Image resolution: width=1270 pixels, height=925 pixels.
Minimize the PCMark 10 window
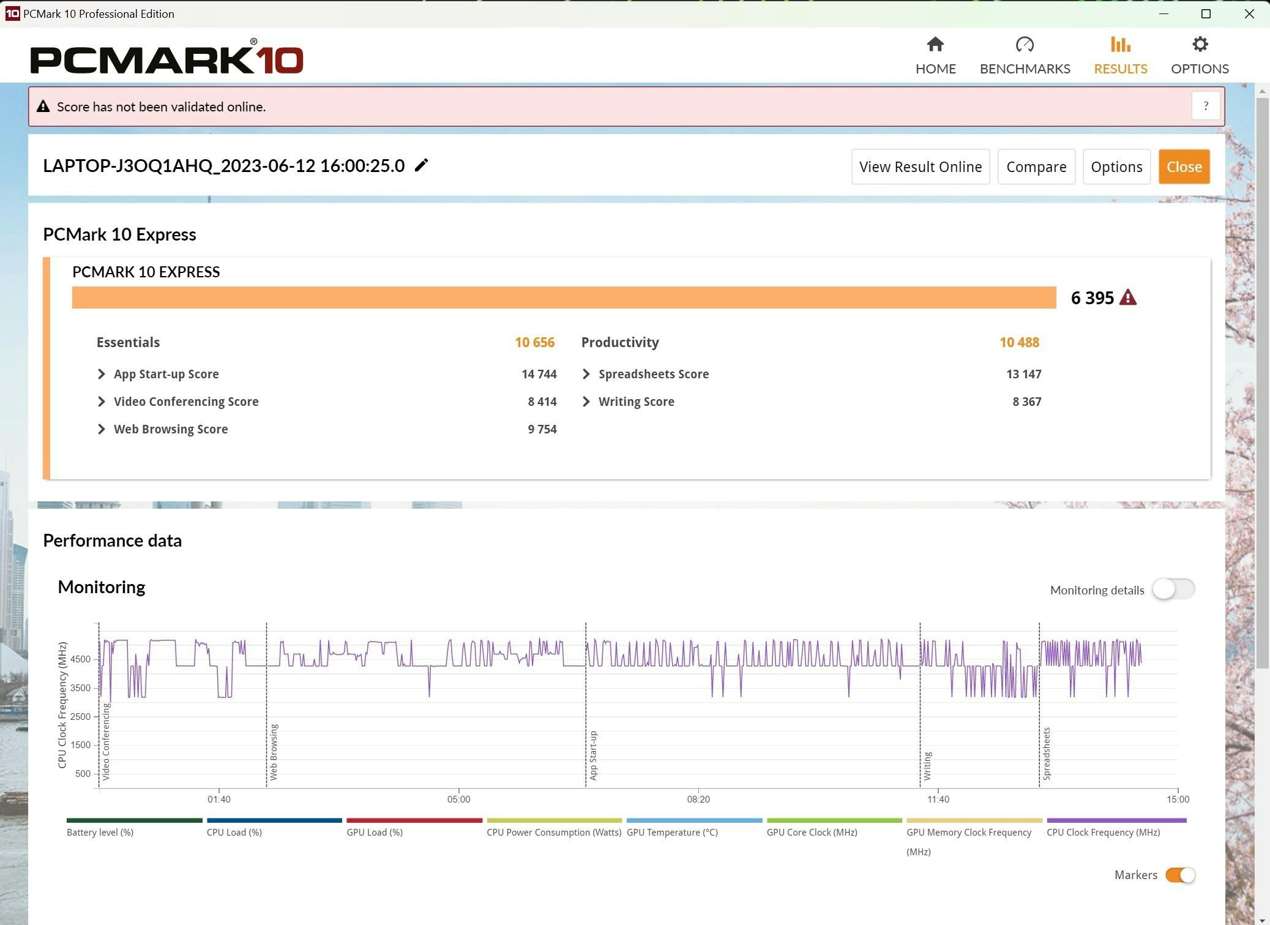tap(1164, 13)
